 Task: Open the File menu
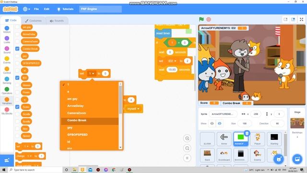[x=36, y=9]
